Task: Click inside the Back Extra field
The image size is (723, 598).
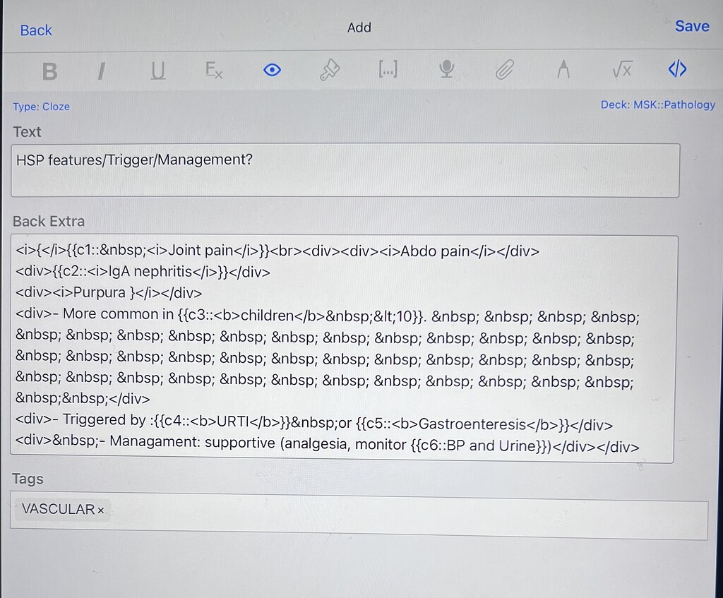Action: [345, 346]
